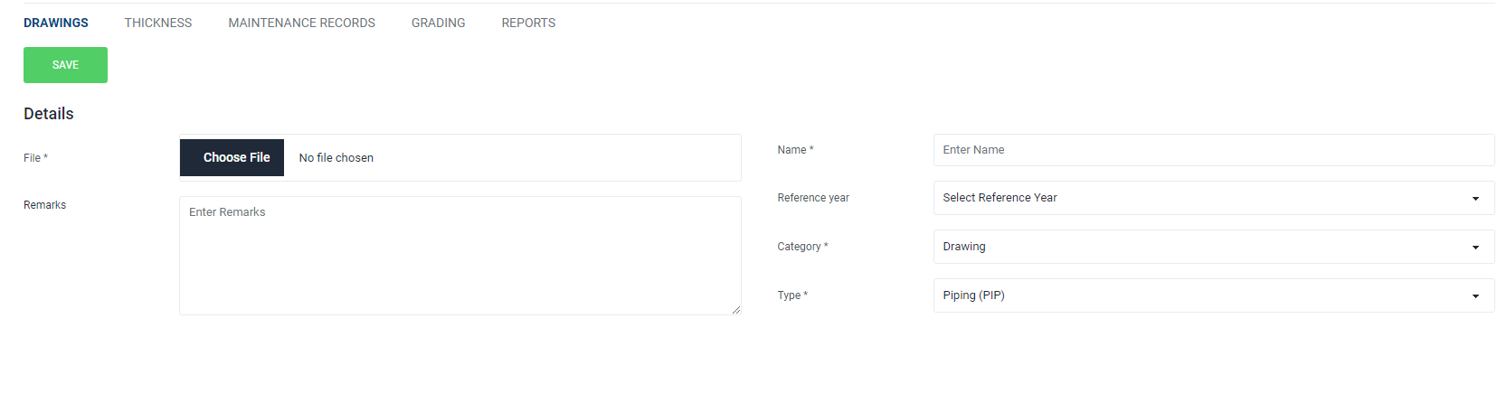Click the Type field label
Screen dimensions: 1507x403
pos(792,295)
